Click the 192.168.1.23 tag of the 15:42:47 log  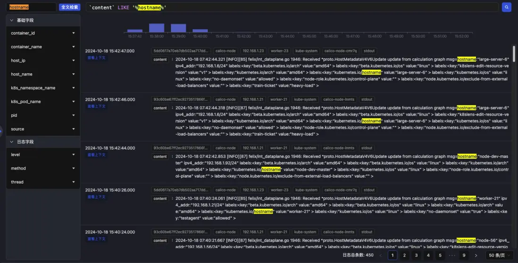253,51
